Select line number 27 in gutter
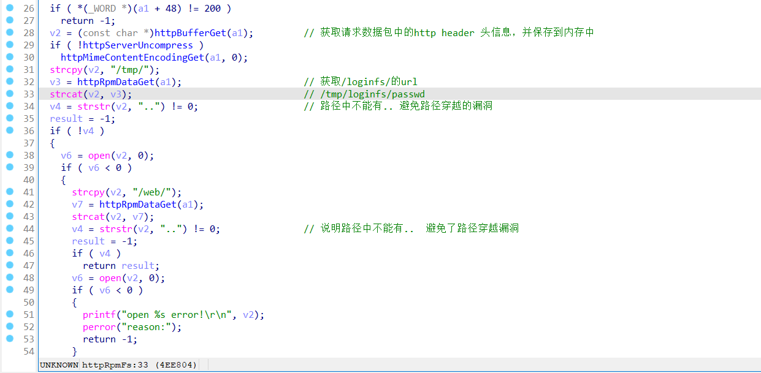Viewport: 761px width, 373px height. [29, 20]
